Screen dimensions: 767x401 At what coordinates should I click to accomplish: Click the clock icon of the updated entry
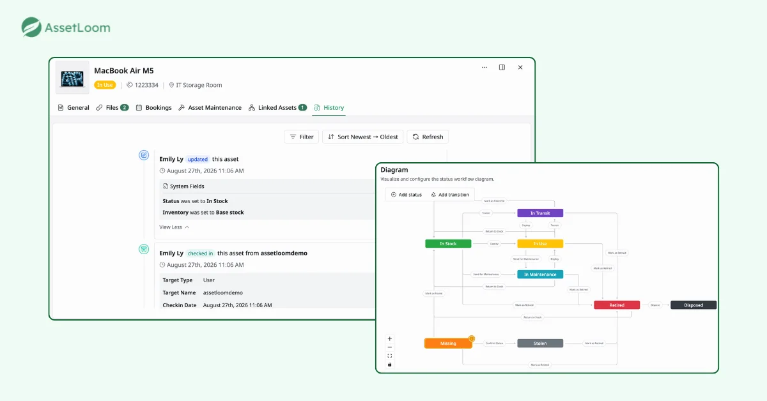click(x=162, y=171)
